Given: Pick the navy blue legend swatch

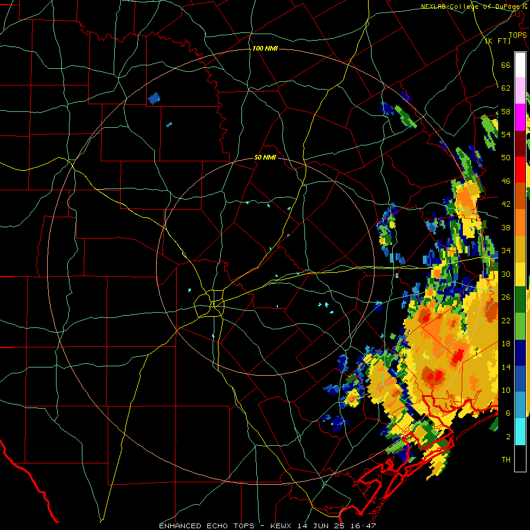Looking at the screenshot, I should (520, 353).
